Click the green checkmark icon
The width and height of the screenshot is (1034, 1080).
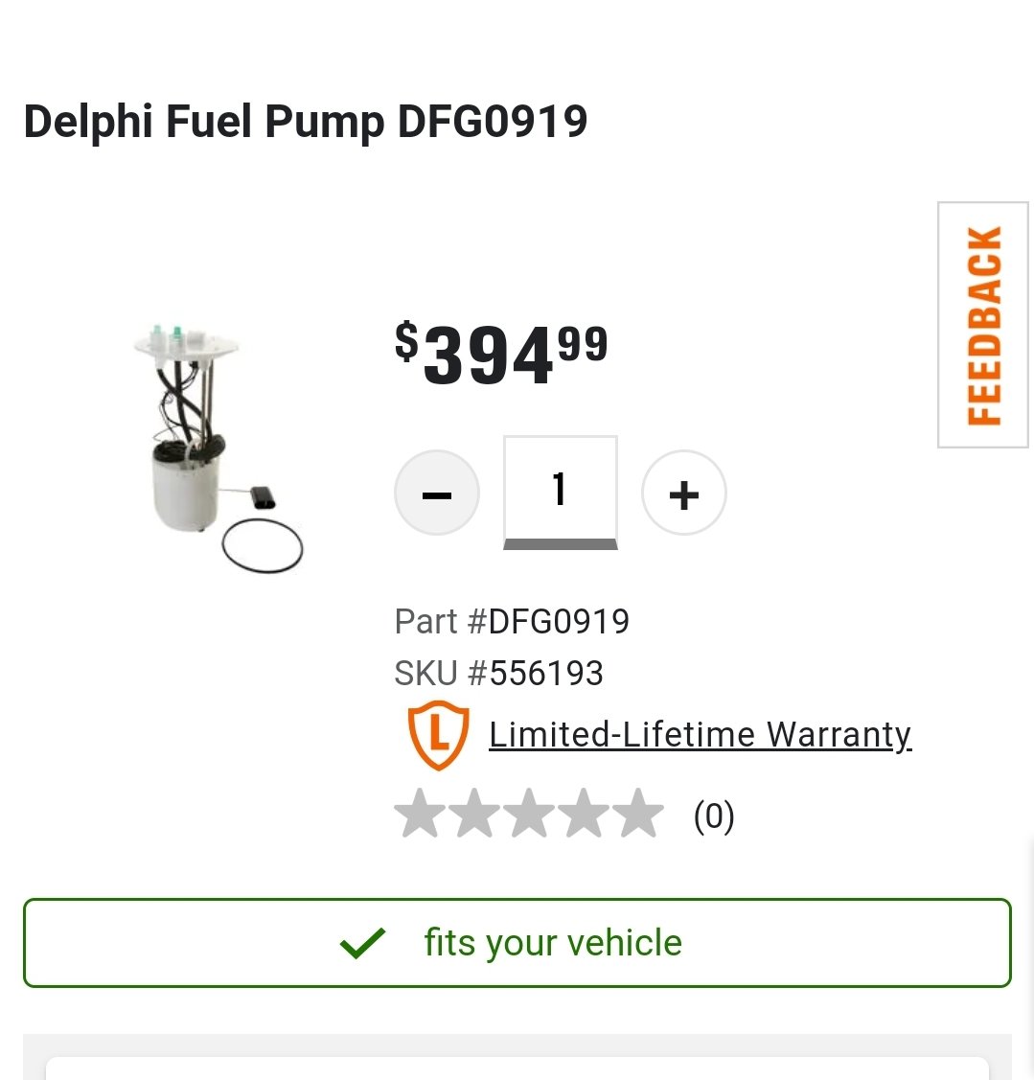pos(362,943)
